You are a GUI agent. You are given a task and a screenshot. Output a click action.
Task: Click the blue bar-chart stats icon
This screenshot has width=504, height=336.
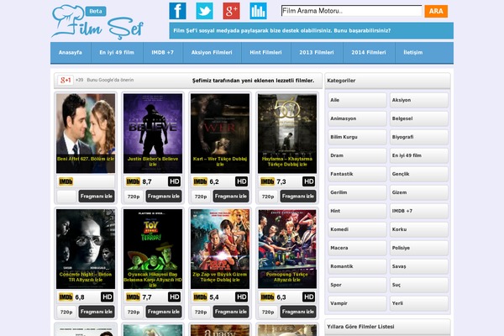(258, 11)
